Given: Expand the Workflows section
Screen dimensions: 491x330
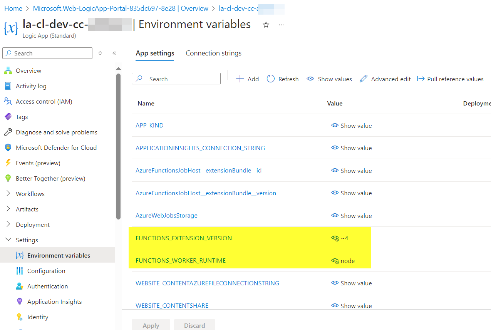Looking at the screenshot, I should (8, 194).
